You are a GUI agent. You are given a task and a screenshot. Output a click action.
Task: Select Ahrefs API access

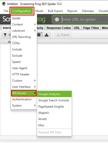pos(54,119)
